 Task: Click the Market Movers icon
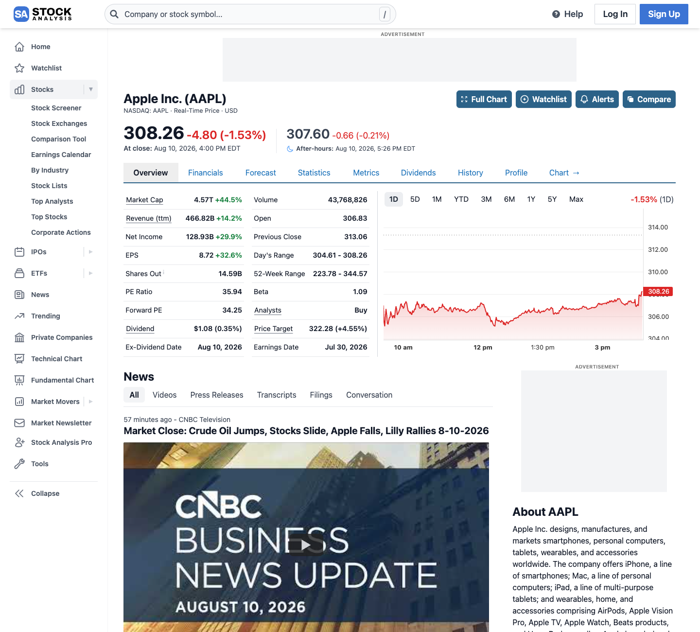click(x=19, y=402)
